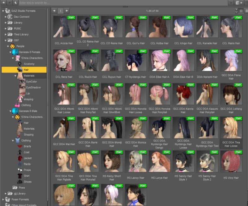Expand the !Test Library folder node
Screen dimensions: 248x206
[x=6, y=34]
